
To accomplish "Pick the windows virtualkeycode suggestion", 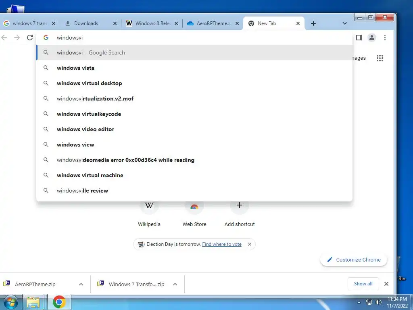I will (194, 114).
